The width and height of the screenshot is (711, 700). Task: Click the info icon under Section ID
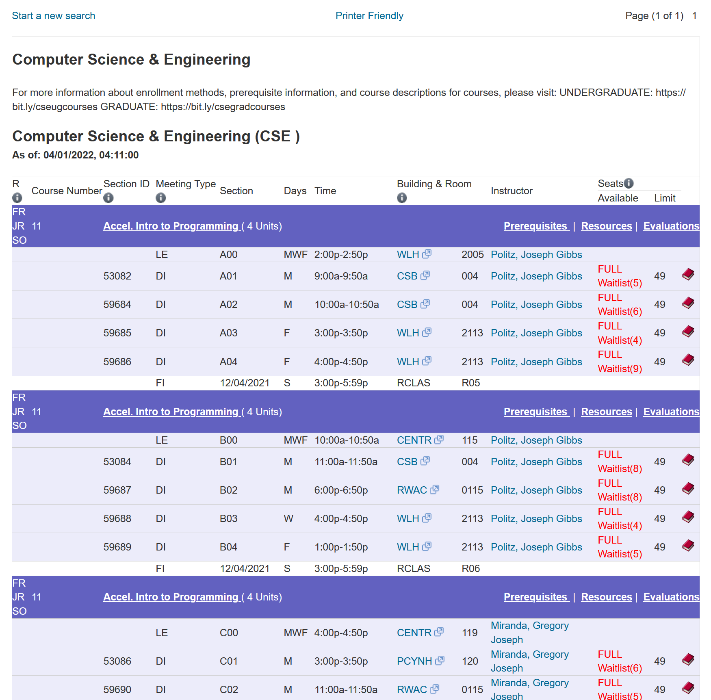[108, 198]
